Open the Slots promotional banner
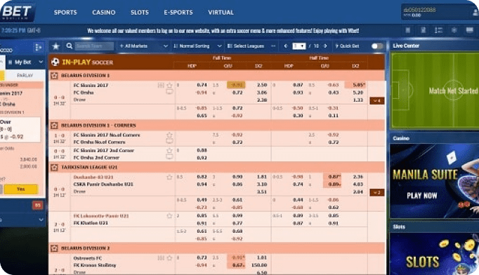Viewport: 479px width, 275px height. 434,254
